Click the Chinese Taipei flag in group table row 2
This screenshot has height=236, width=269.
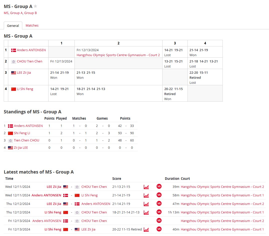coord(13,62)
